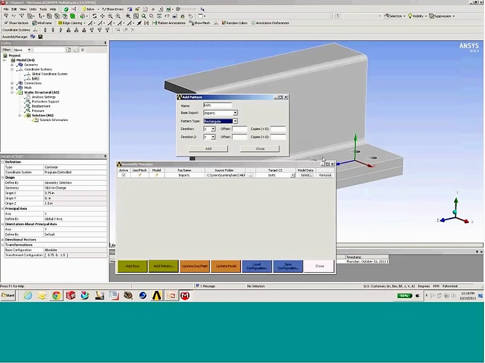
Task: Click the rotate view icon
Action: [95, 16]
